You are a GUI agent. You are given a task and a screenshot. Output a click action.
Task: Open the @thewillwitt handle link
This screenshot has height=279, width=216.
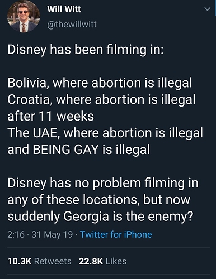72,25
